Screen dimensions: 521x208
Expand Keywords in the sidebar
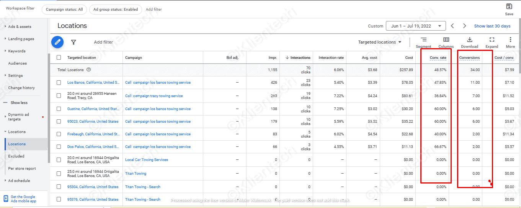tap(17, 51)
